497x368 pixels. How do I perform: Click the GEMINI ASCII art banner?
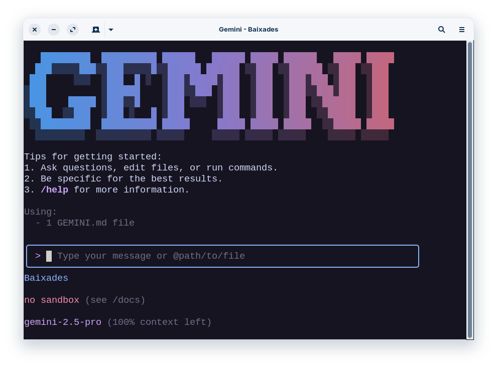[209, 96]
